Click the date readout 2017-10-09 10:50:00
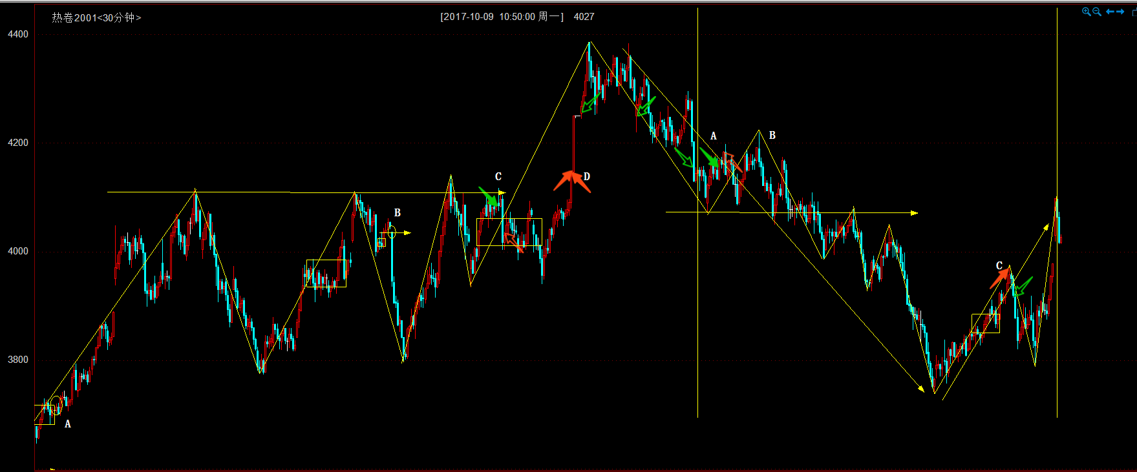The width and height of the screenshot is (1137, 472). tap(489, 17)
